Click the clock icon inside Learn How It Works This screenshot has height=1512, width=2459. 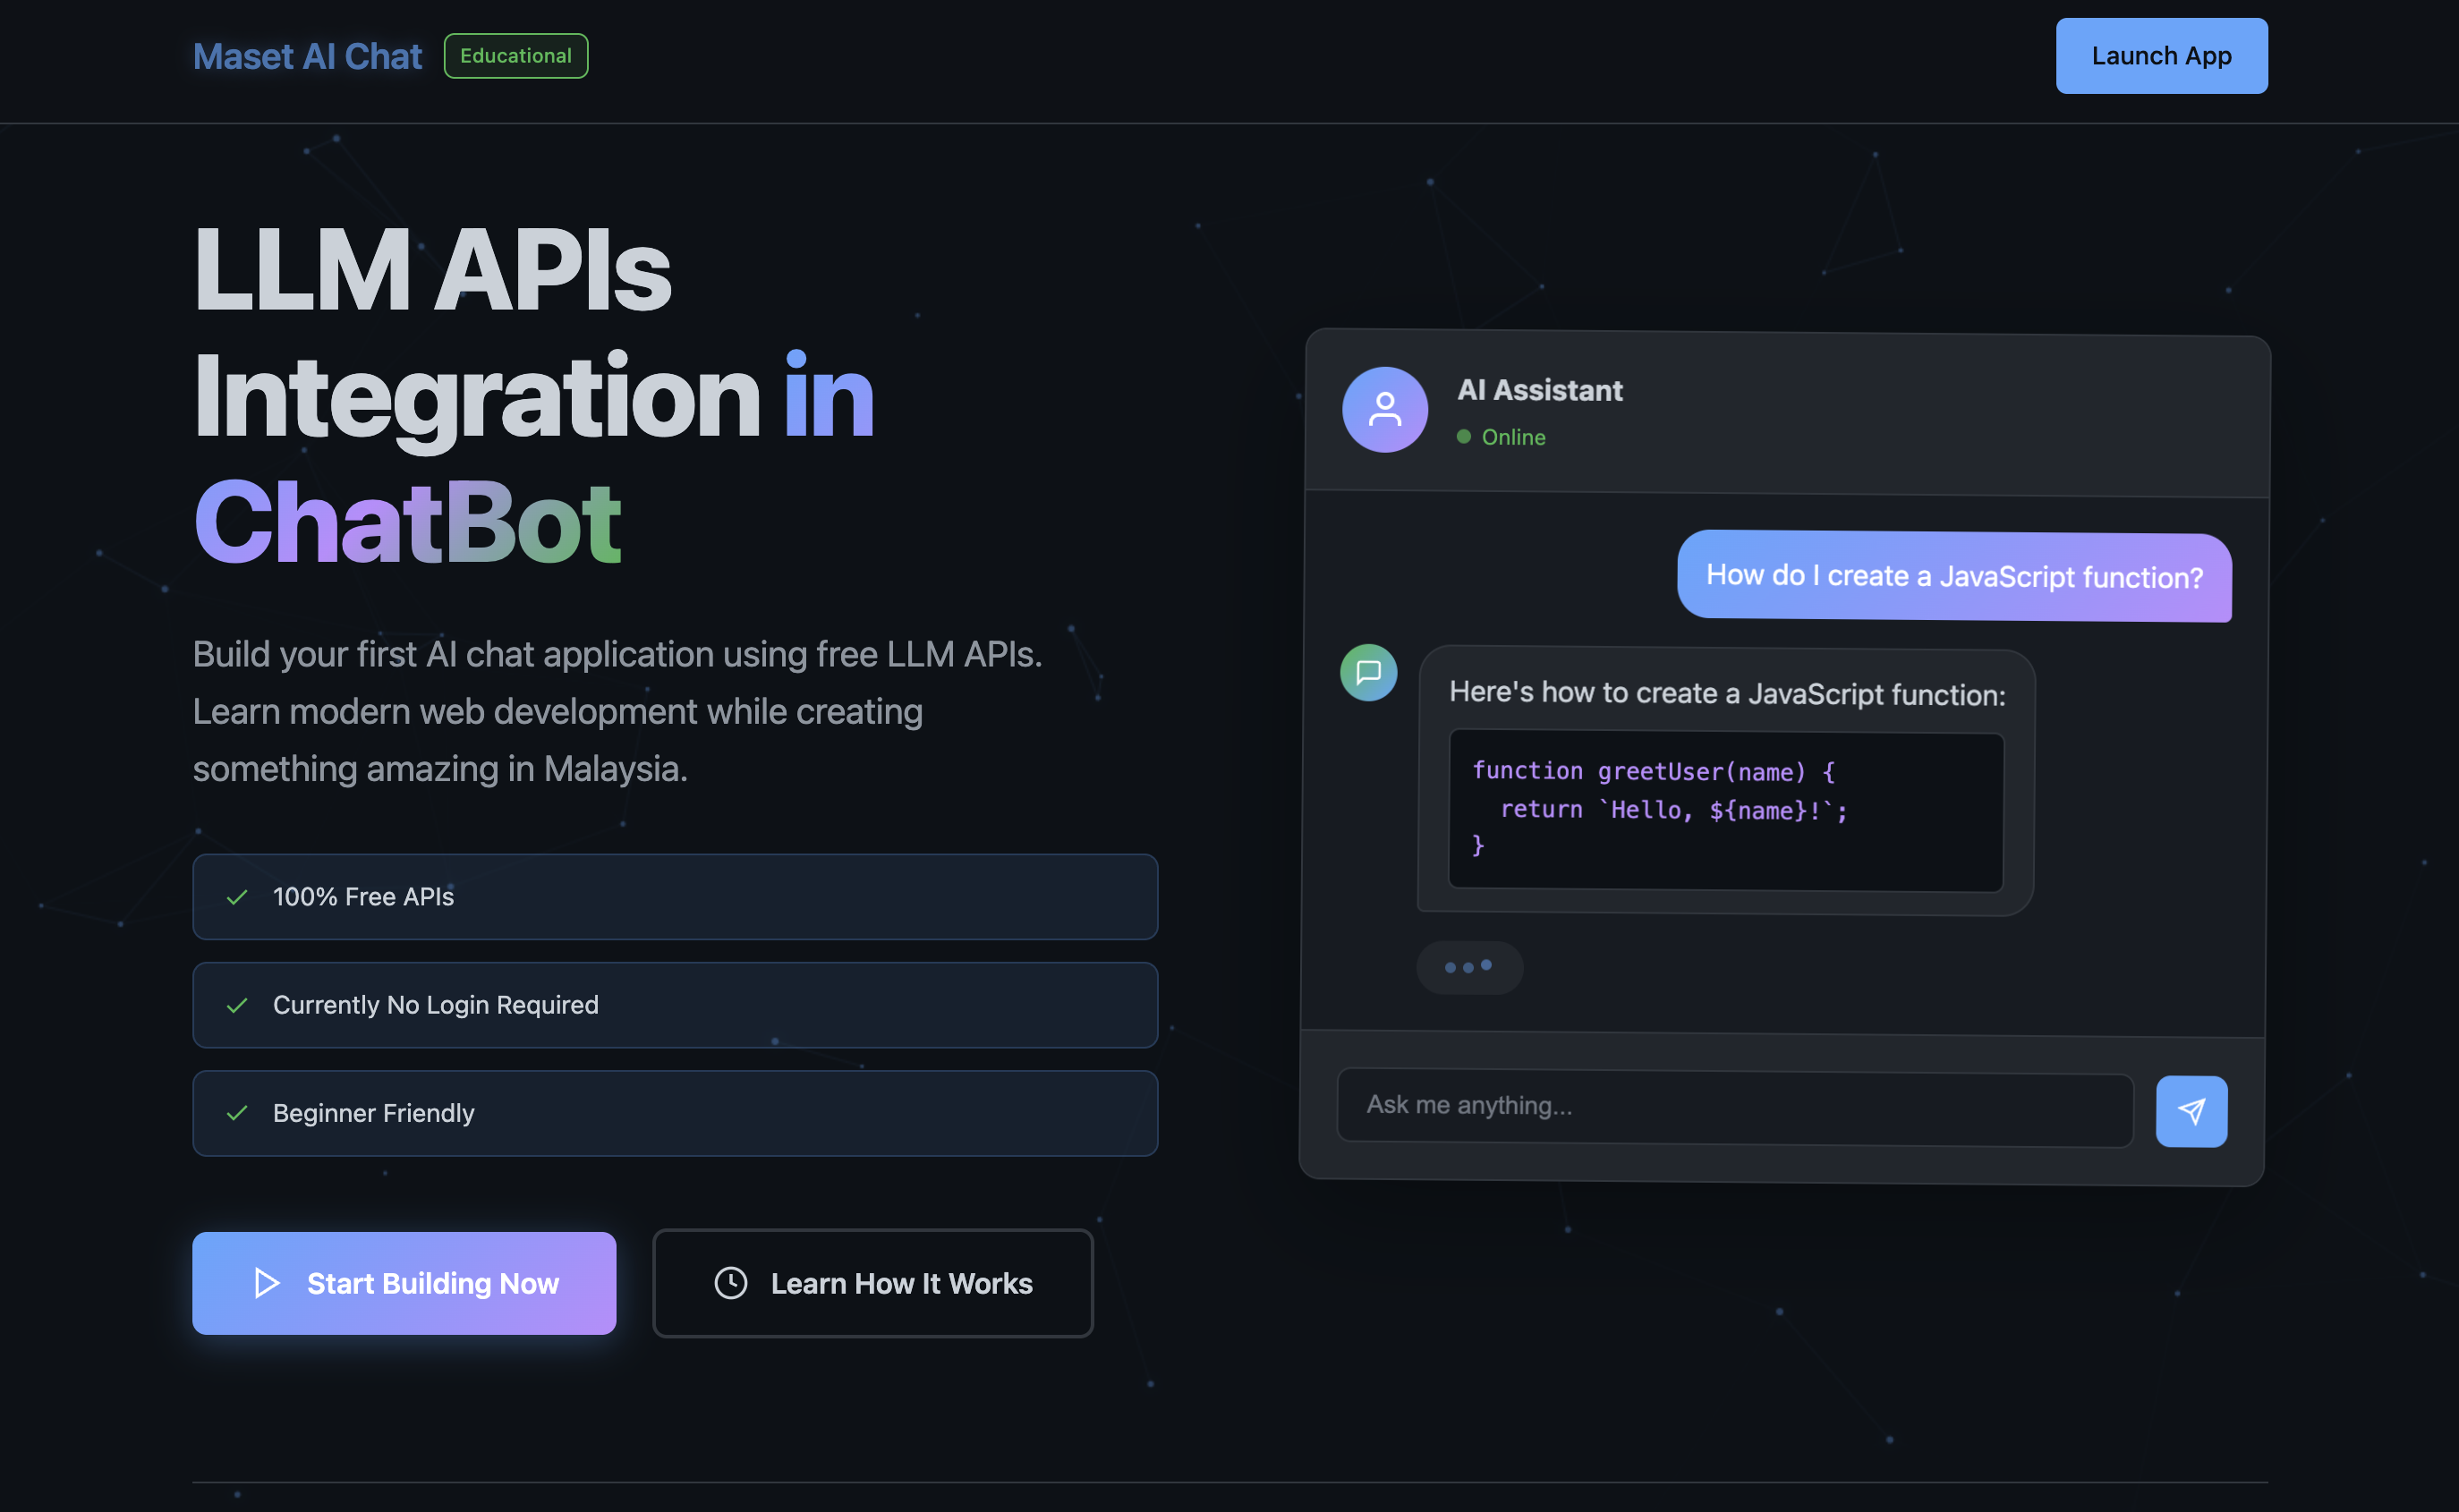point(730,1283)
